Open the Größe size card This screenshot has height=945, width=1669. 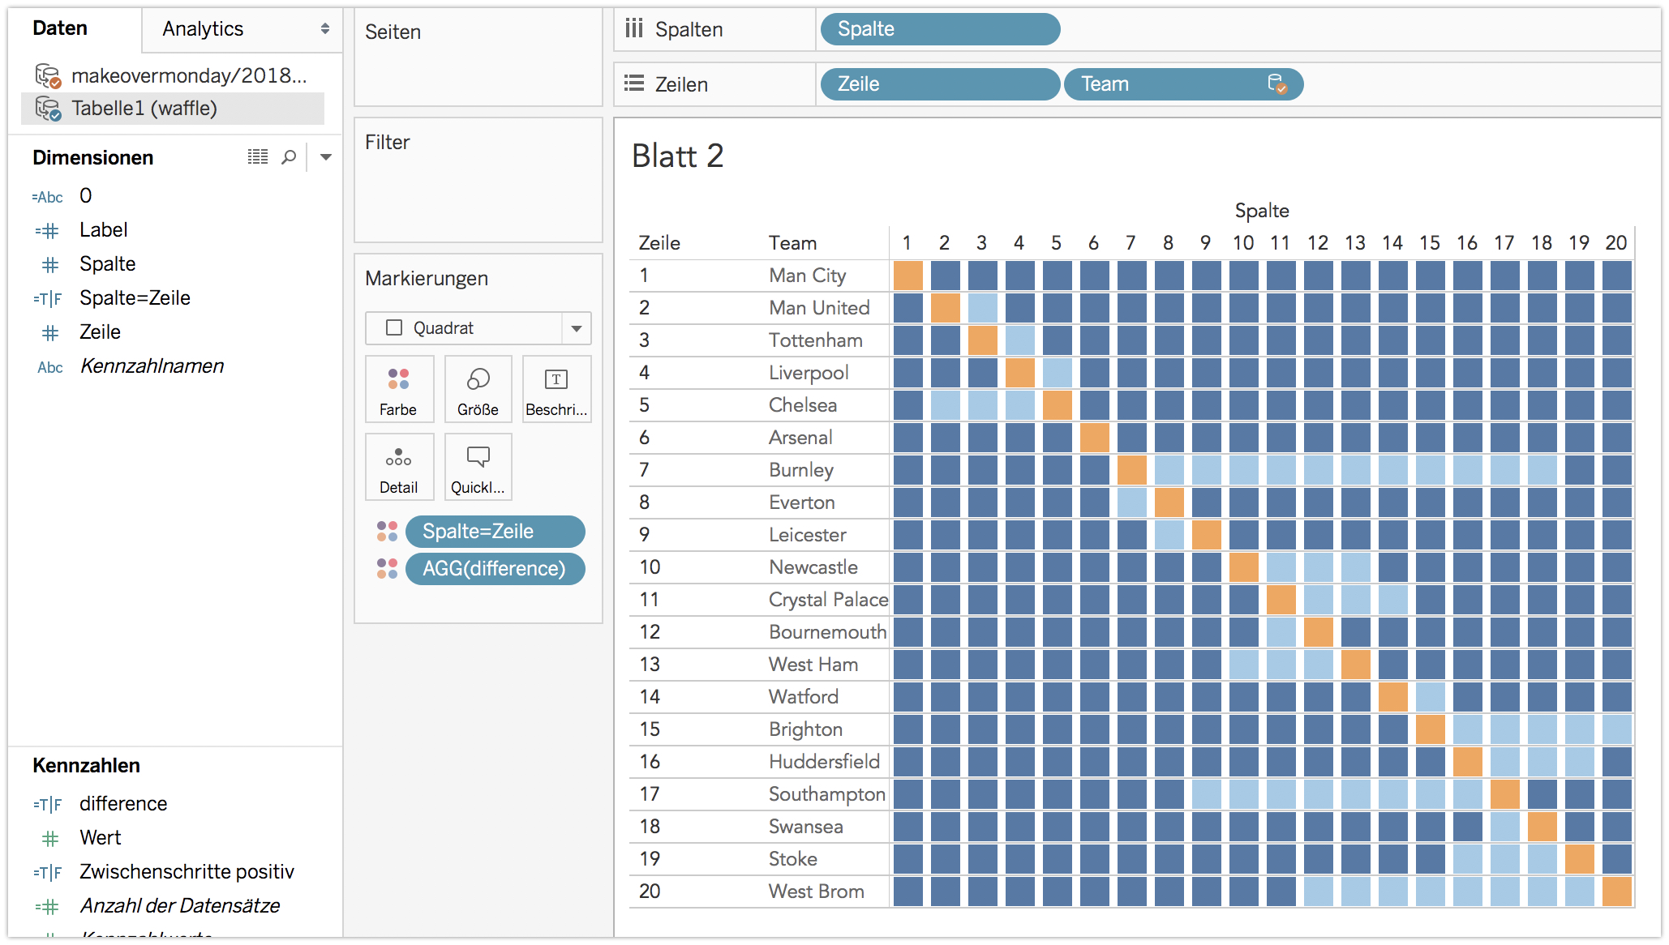point(478,389)
